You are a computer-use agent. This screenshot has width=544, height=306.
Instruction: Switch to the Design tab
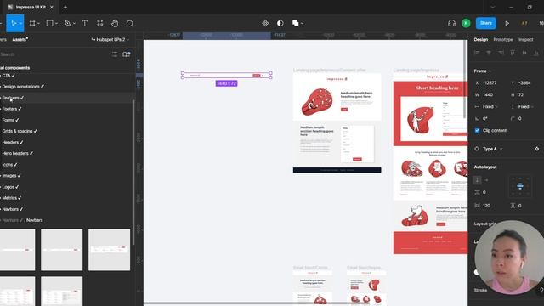(480, 40)
